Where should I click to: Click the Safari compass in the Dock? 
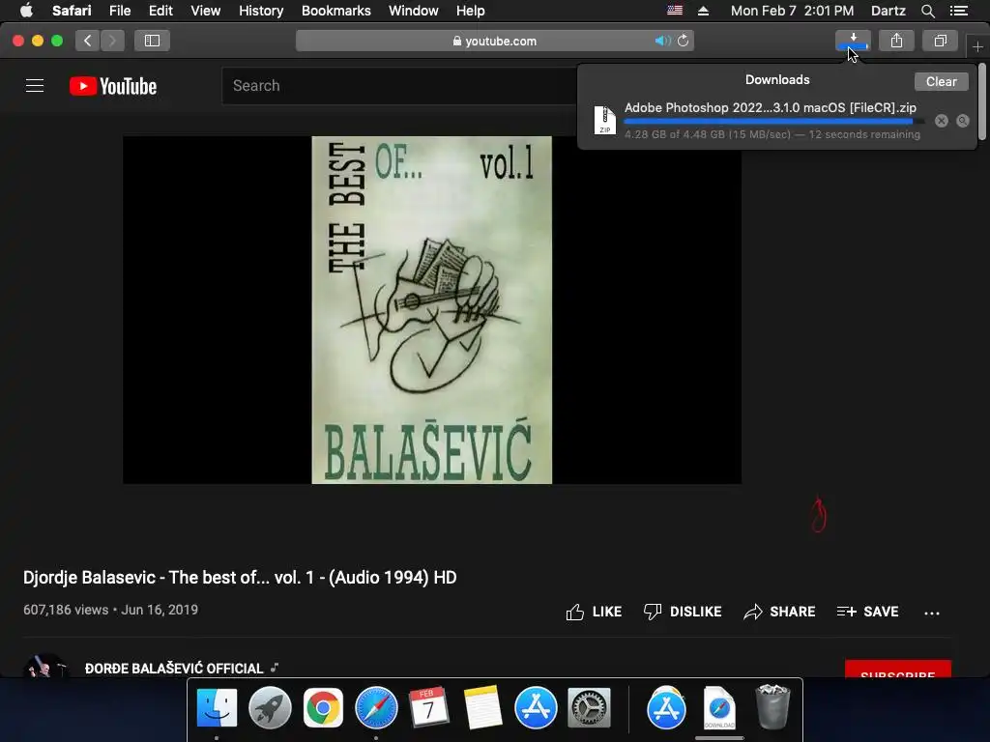coord(376,708)
